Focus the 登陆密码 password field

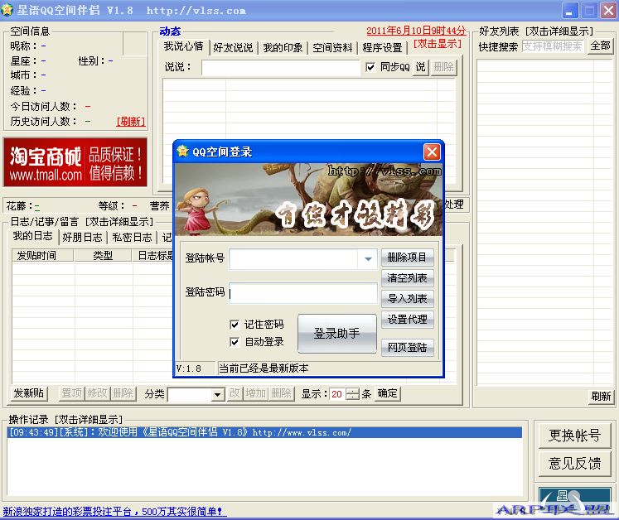tap(302, 293)
